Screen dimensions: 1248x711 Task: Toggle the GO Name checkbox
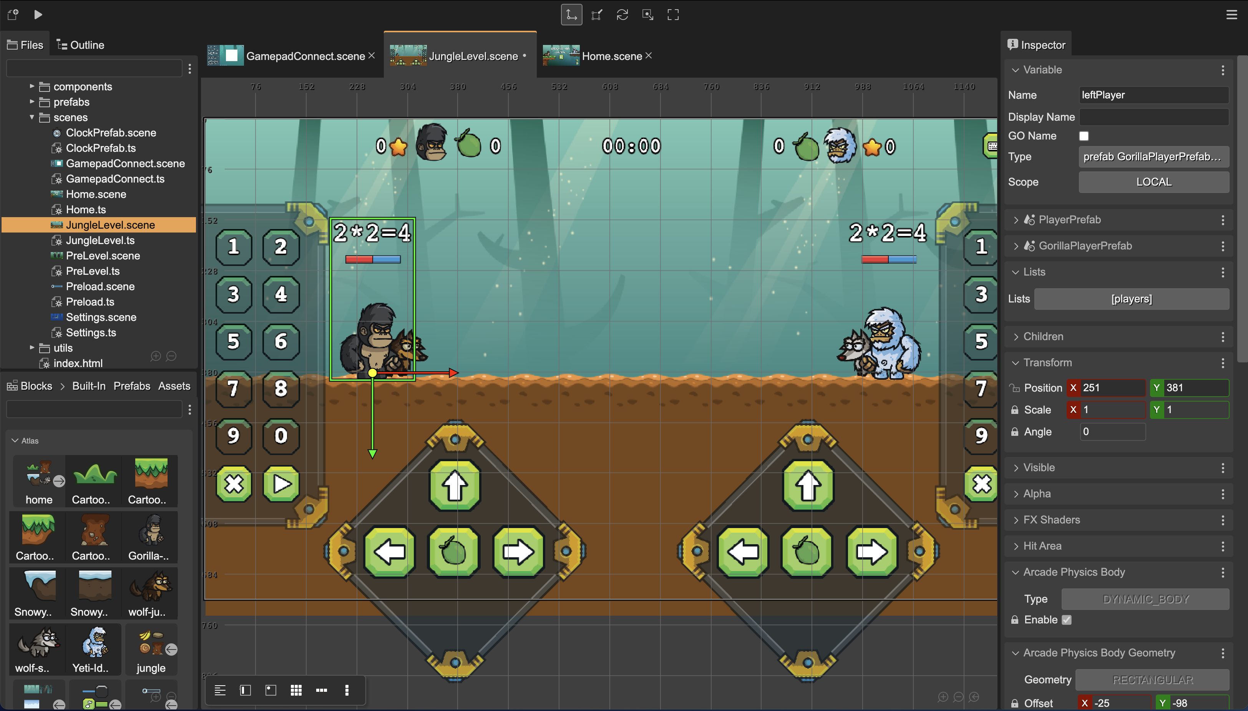tap(1084, 136)
